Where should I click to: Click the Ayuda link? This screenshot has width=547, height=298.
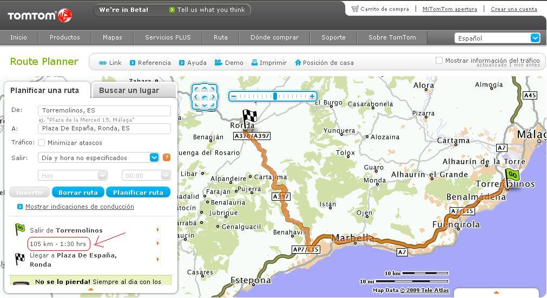tap(197, 63)
